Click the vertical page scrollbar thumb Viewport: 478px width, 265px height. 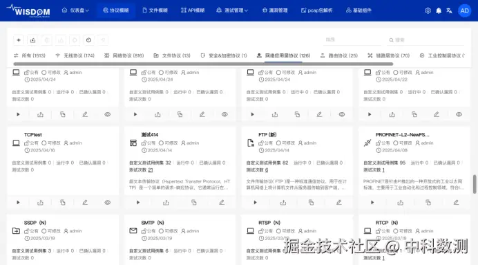(475, 184)
